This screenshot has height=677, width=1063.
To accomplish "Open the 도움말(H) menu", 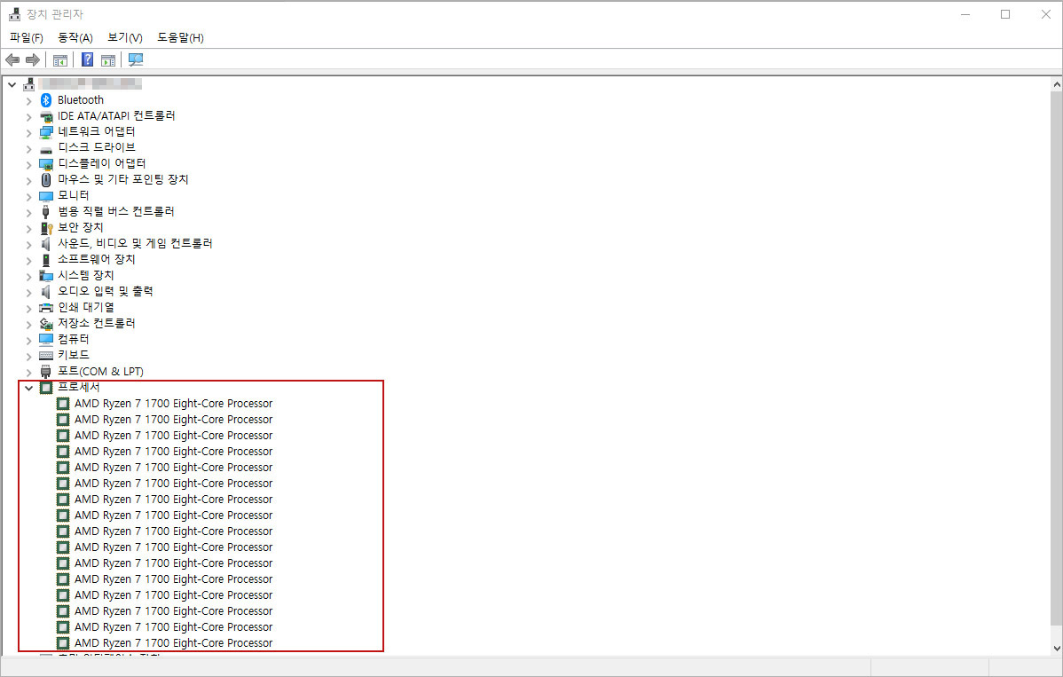I will [x=180, y=37].
